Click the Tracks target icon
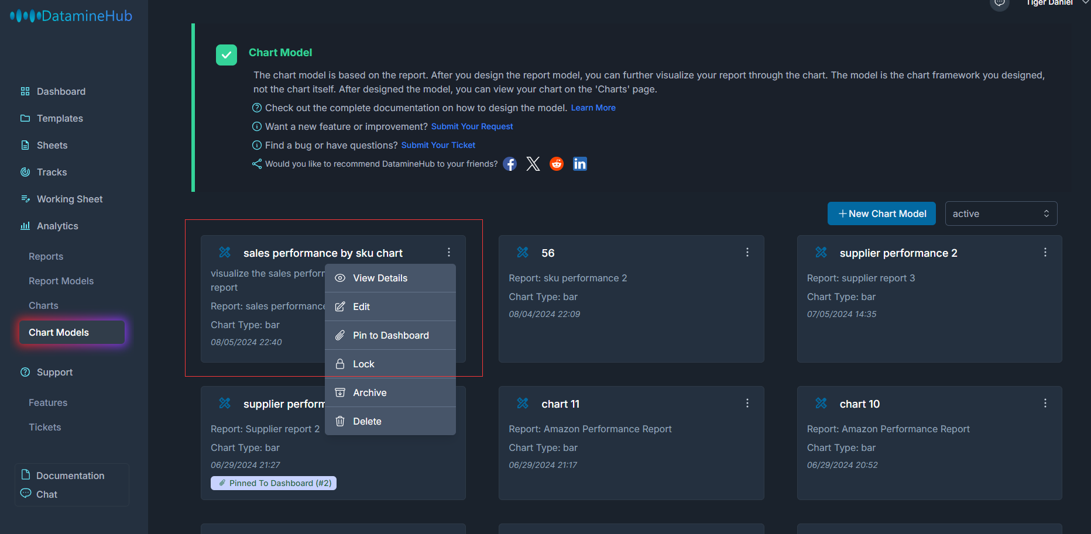This screenshot has width=1091, height=534. [x=25, y=172]
